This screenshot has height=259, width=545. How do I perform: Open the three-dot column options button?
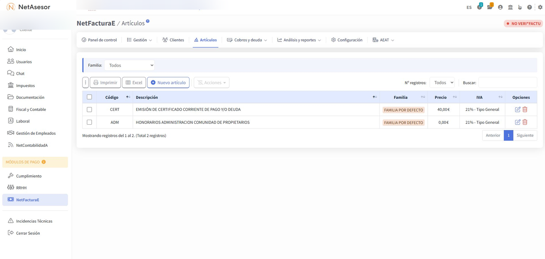tap(86, 82)
